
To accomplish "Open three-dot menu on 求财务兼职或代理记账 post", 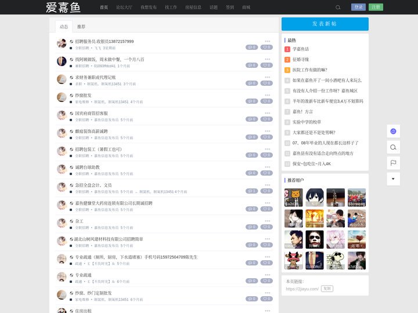I will pyautogui.click(x=268, y=77).
